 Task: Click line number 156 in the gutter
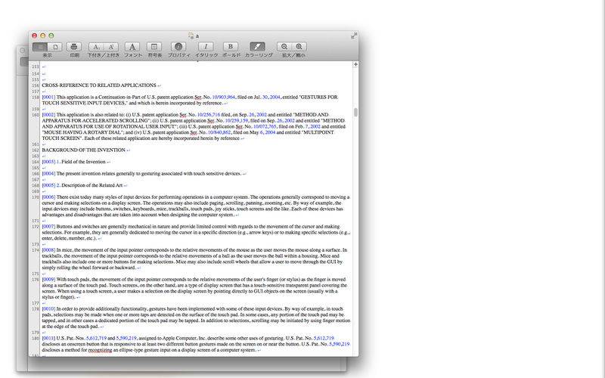pos(36,85)
